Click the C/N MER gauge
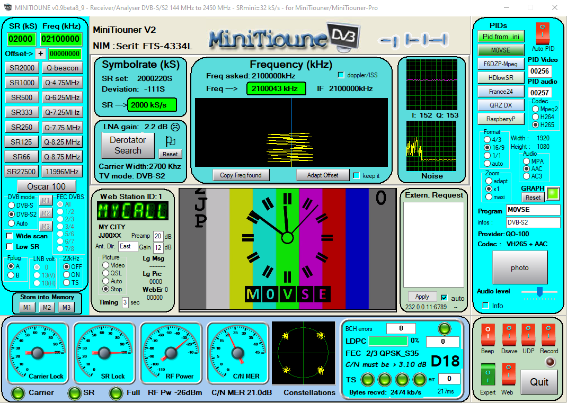Screen dimensions: 567x403 click(237, 353)
